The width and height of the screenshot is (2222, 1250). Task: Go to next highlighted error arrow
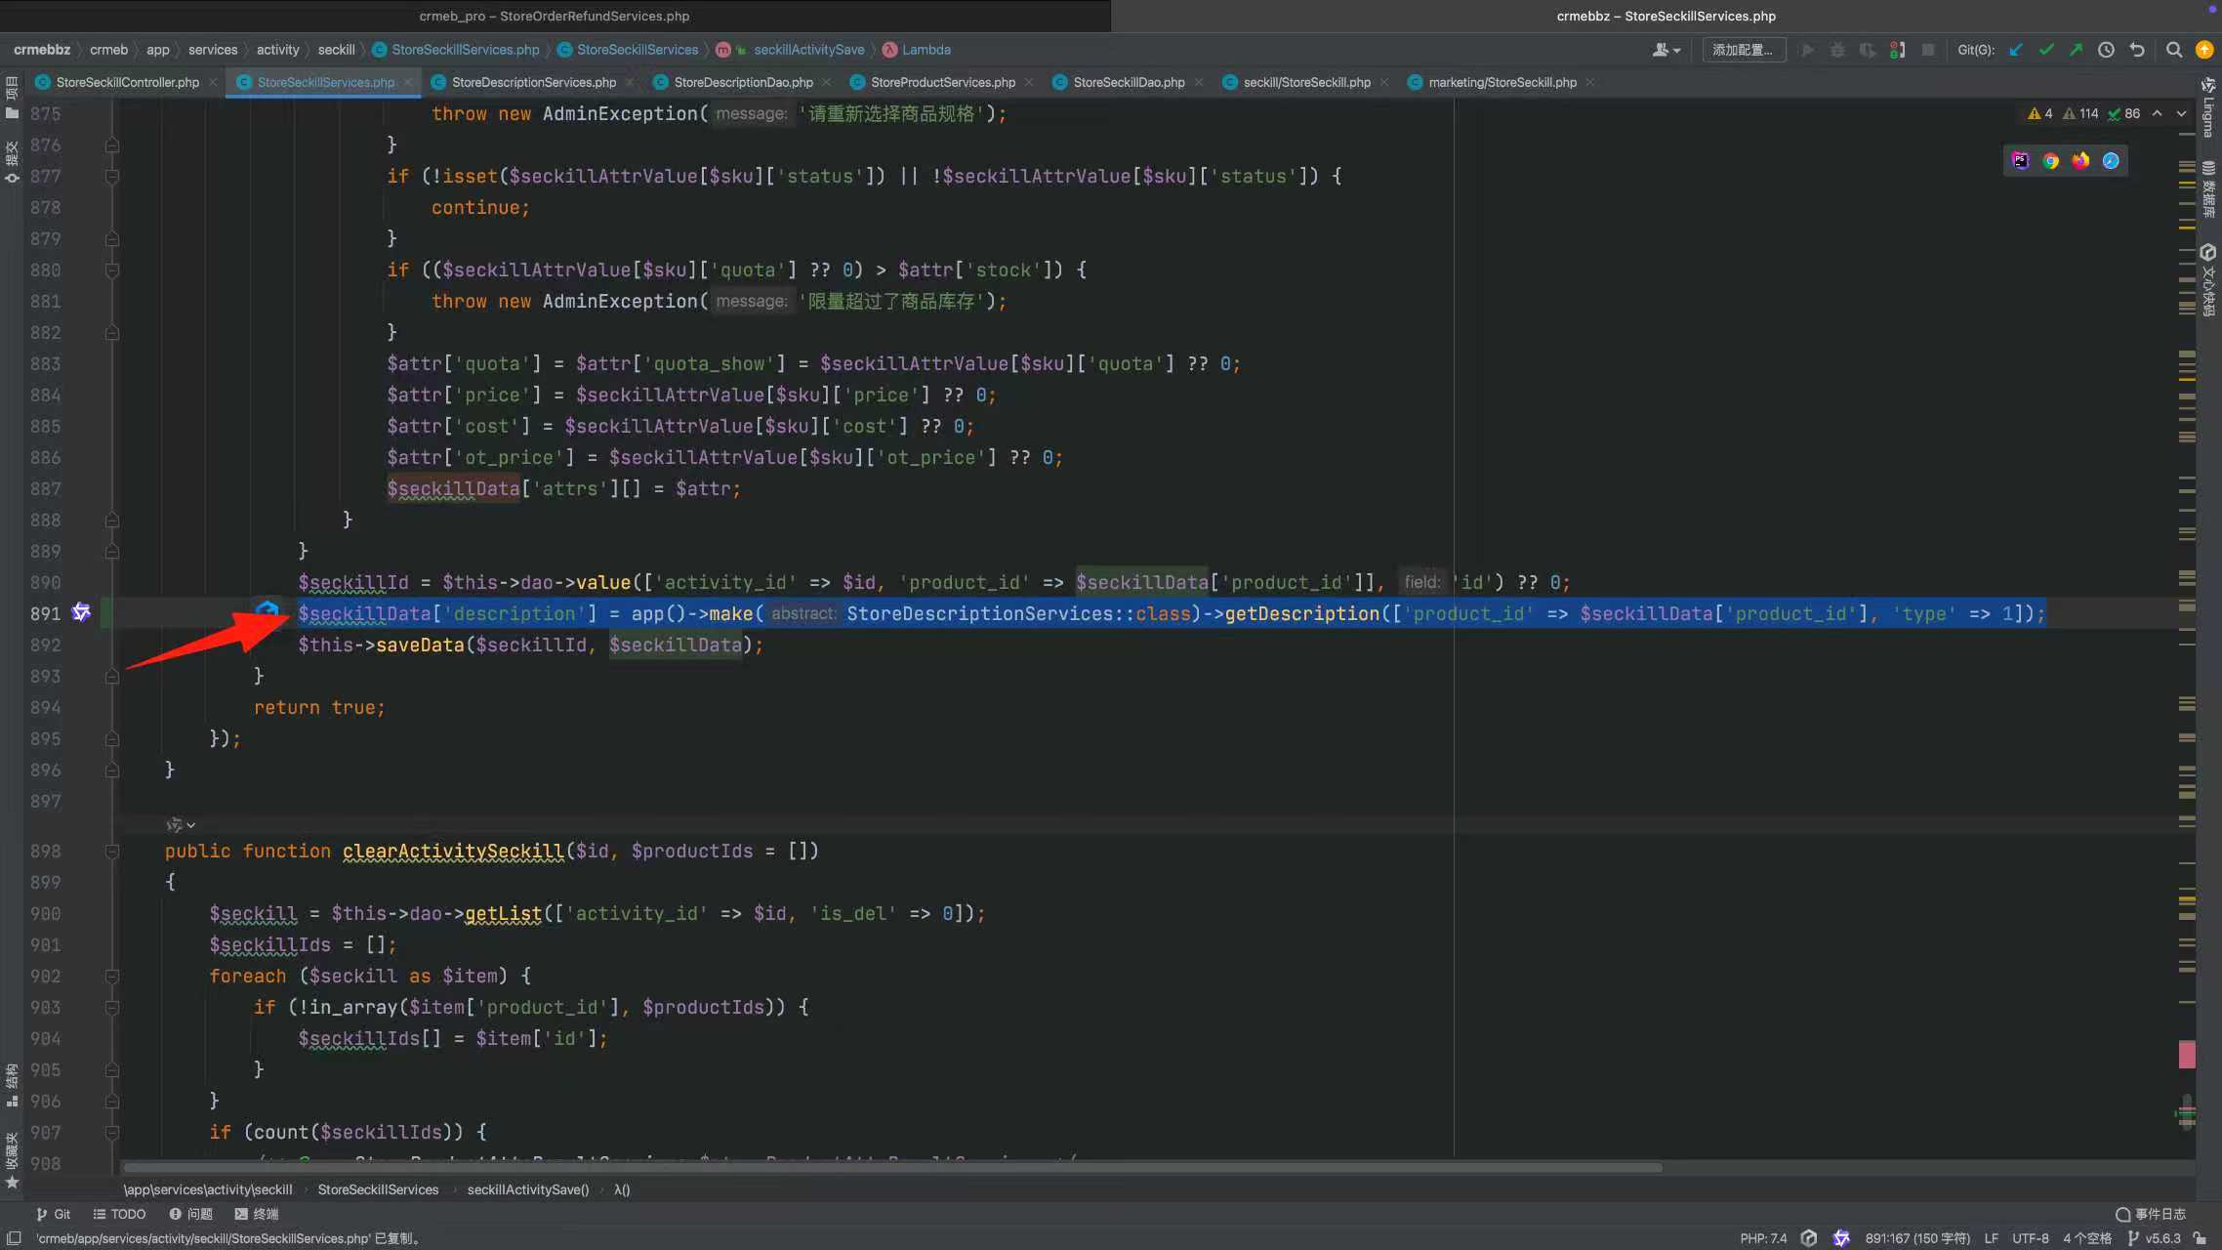pyautogui.click(x=2181, y=113)
